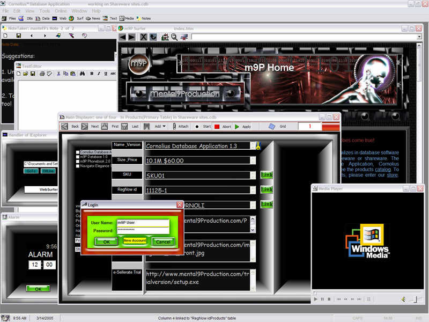The height and width of the screenshot is (322, 429).
Task: Check Navigator Elegance checkbox
Action: click(x=78, y=166)
